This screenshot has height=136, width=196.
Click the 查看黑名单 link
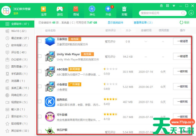[x=143, y=23]
